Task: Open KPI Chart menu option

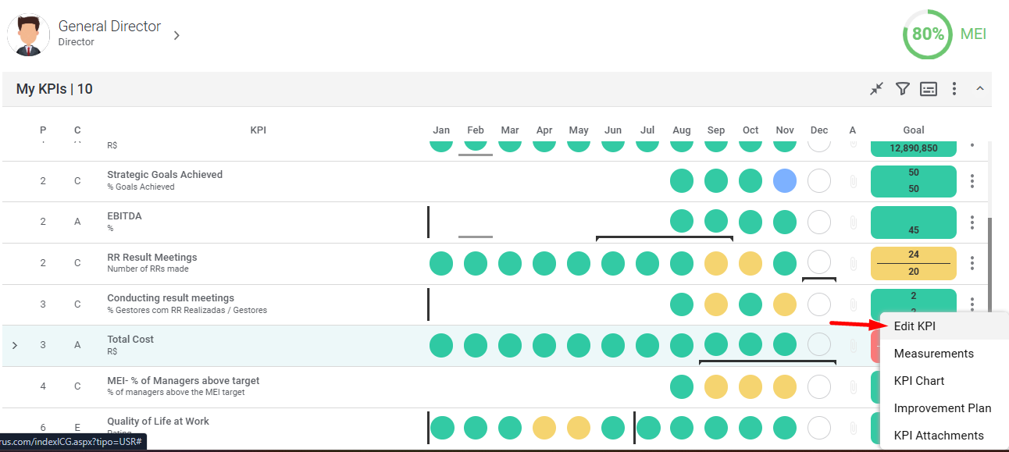Action: (919, 381)
